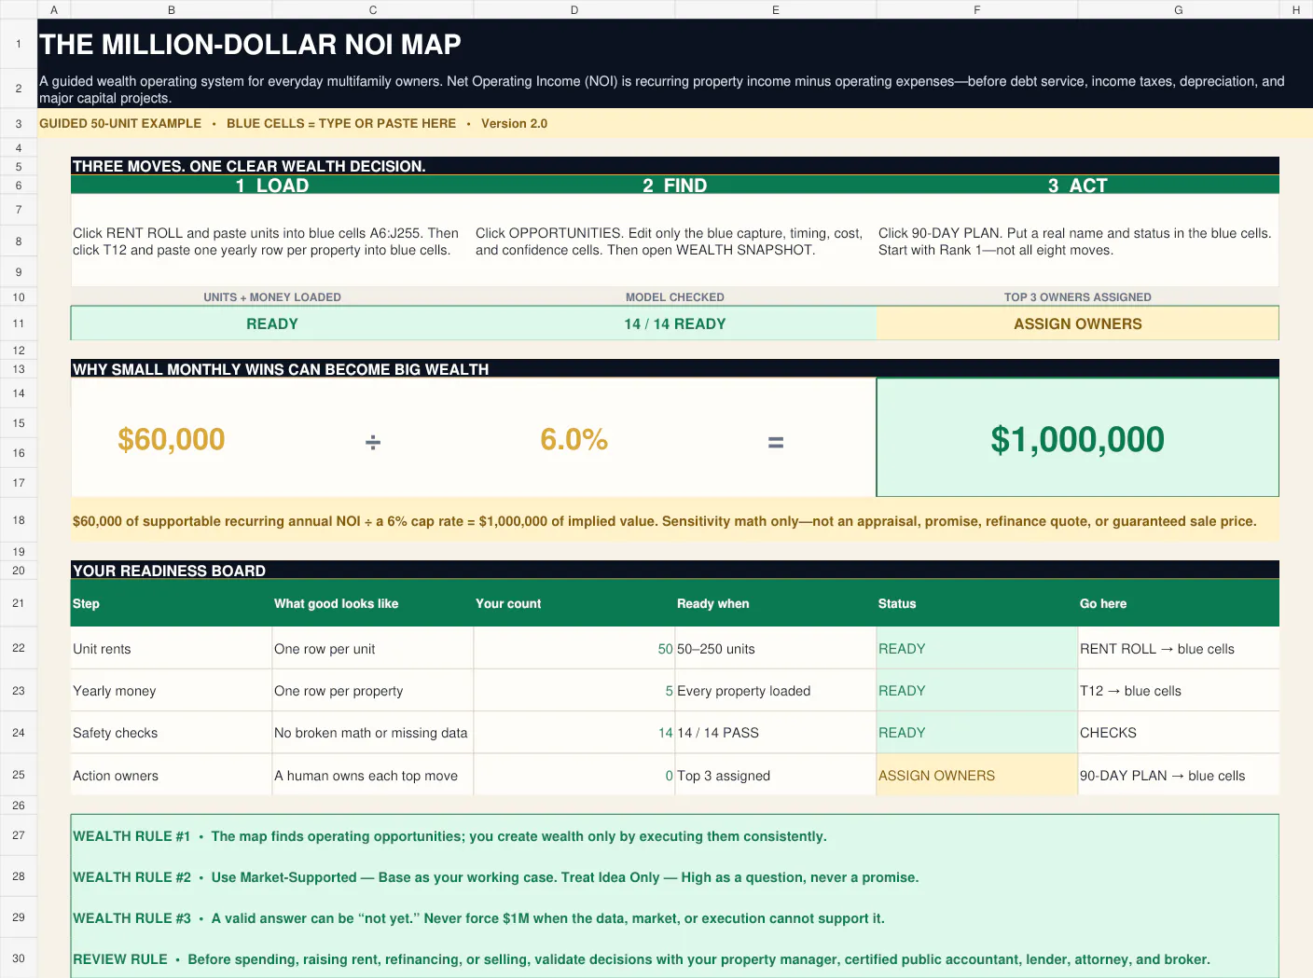Viewport: 1313px width, 978px height.
Task: Click MODEL CHECKED label
Action: coord(675,297)
